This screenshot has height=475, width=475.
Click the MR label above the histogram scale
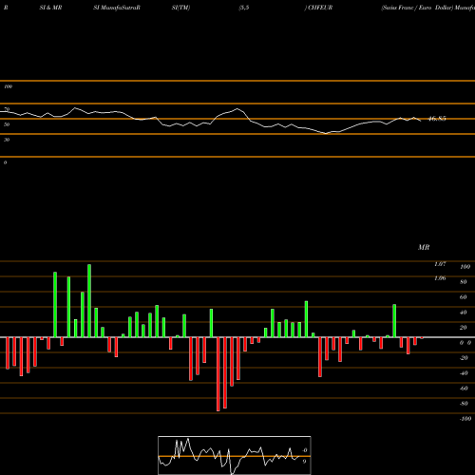424,247
